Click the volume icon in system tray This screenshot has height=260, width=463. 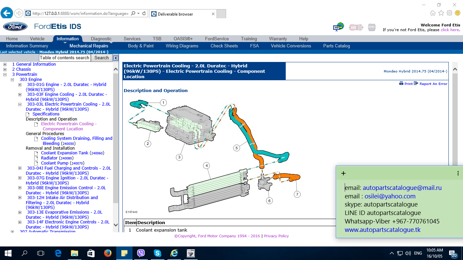click(408, 253)
